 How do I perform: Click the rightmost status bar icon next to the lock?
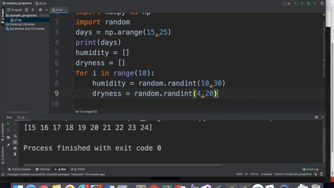321,174
